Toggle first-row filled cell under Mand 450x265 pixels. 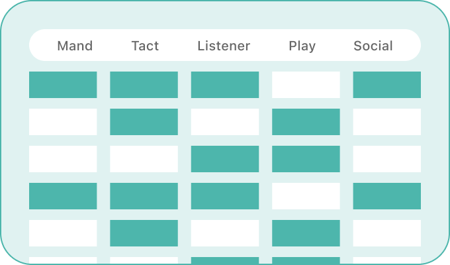click(63, 85)
